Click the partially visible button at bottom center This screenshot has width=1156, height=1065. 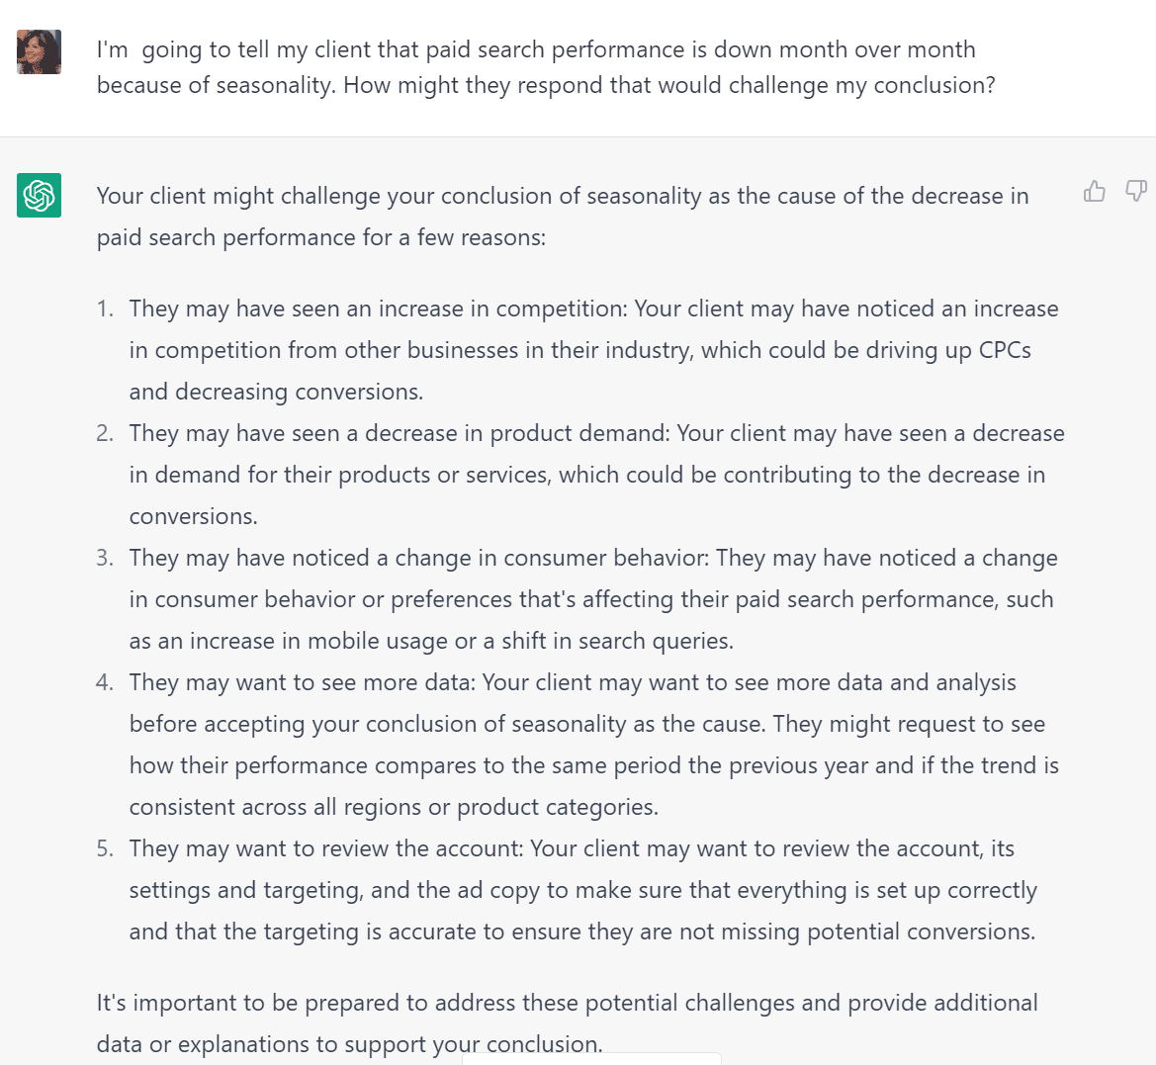pos(591,1059)
